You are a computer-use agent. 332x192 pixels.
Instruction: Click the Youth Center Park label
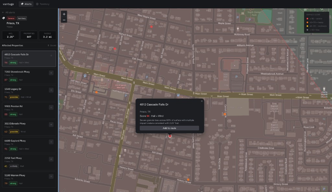254,14
